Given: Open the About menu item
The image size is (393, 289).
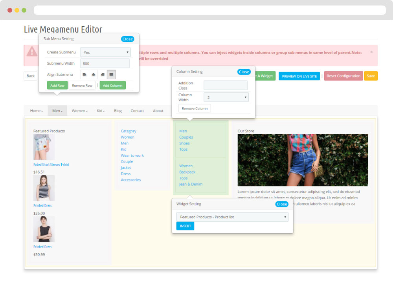Looking at the screenshot, I should 158,111.
